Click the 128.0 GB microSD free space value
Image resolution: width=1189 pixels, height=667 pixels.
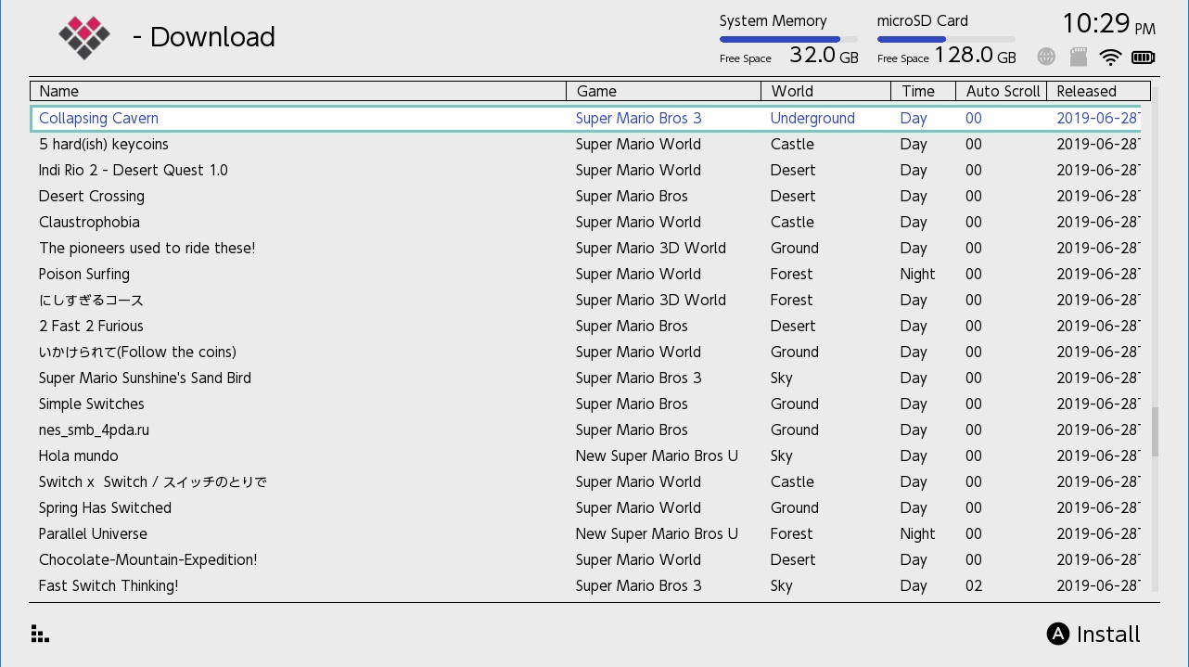[975, 56]
